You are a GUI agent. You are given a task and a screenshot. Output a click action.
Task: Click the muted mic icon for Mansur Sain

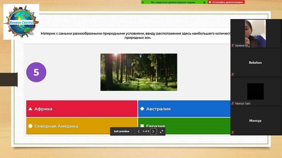pos(233,103)
